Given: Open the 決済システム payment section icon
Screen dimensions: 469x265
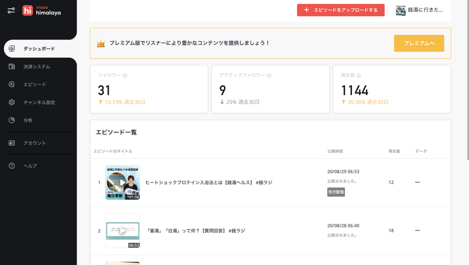Looking at the screenshot, I should (12, 66).
